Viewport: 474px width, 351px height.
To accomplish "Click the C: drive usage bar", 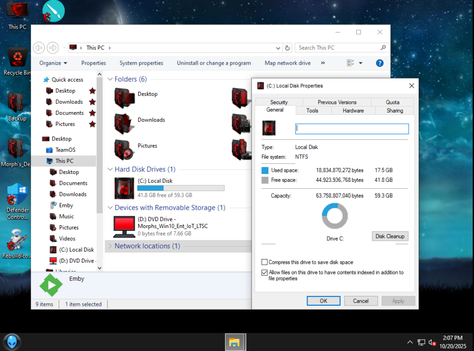I will [x=181, y=188].
